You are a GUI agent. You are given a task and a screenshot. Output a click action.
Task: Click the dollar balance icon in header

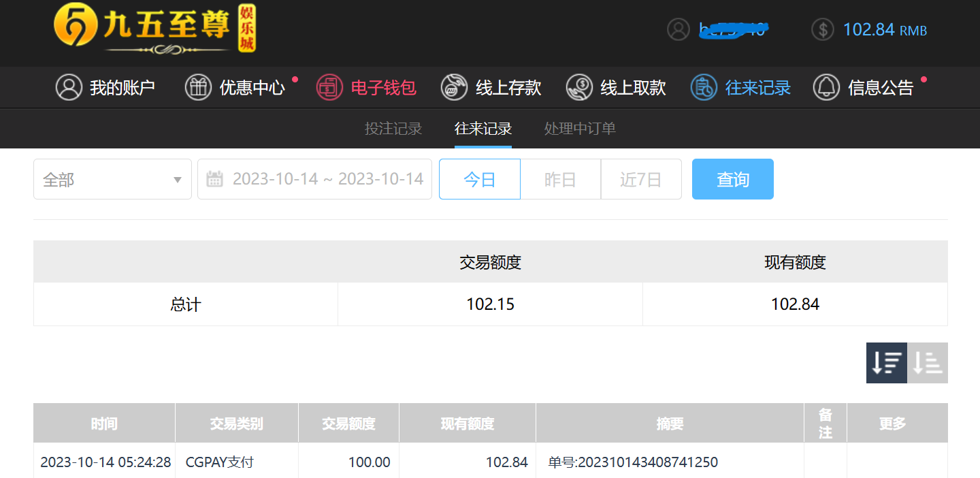coord(823,29)
